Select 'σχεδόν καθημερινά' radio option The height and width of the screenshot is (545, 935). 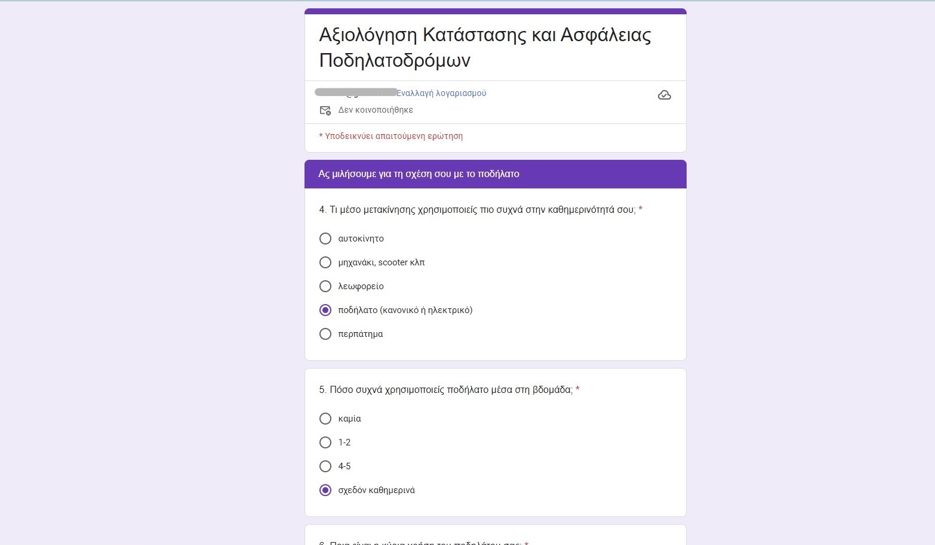[x=325, y=490]
